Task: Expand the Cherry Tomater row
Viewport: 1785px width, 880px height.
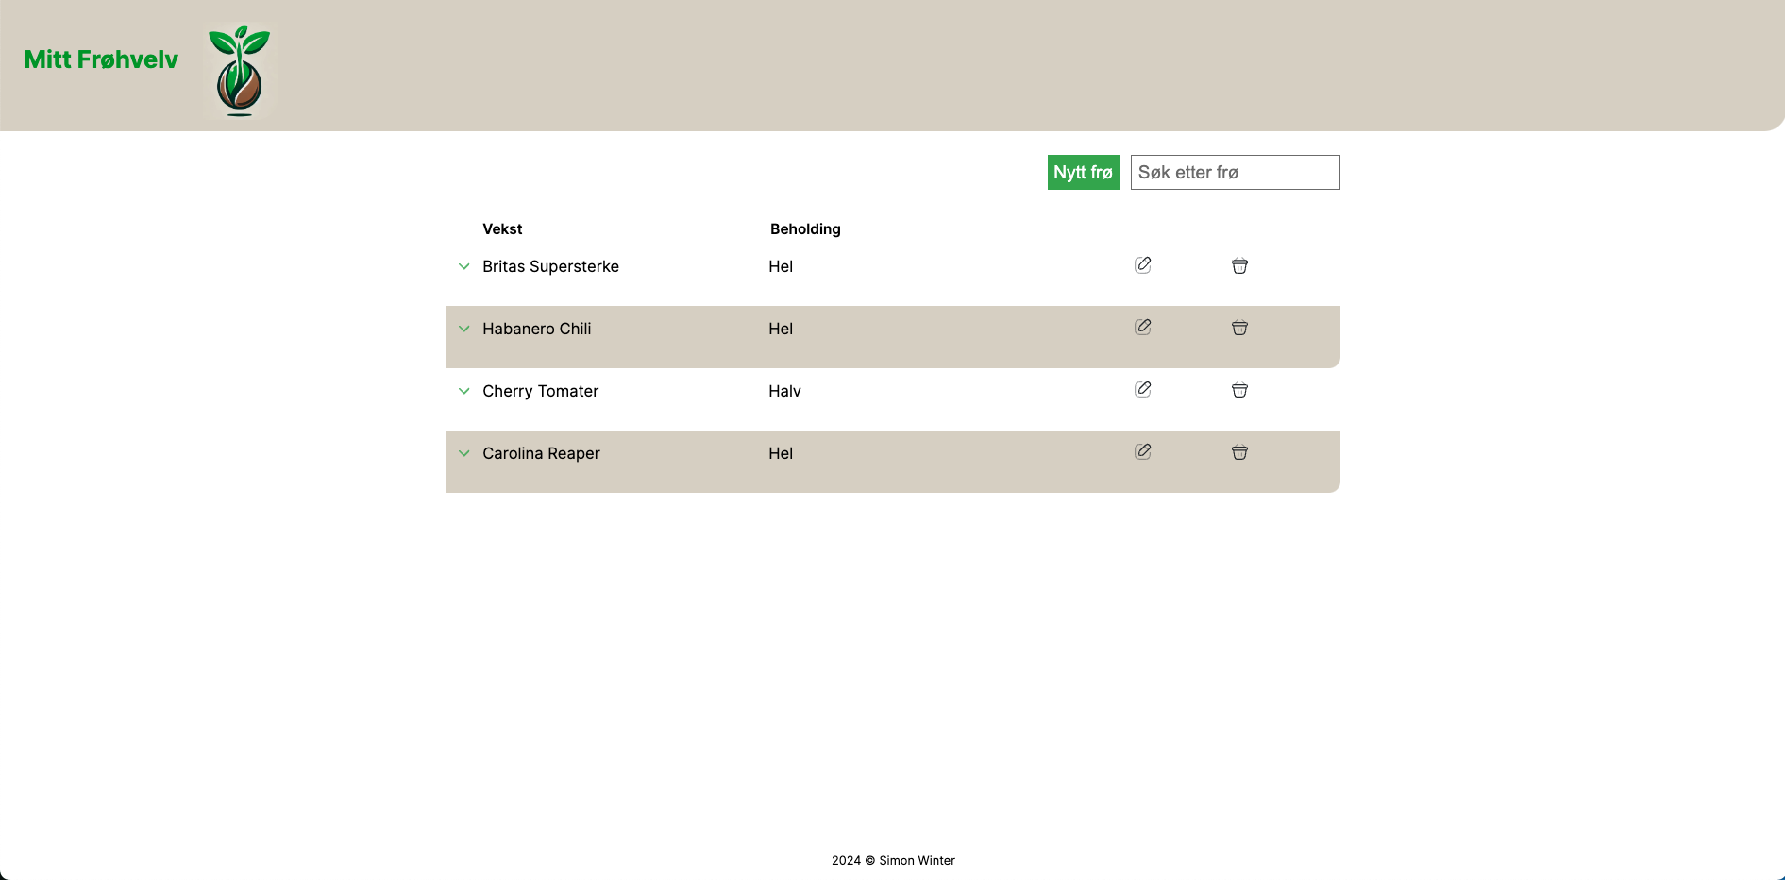Action: pos(464,392)
